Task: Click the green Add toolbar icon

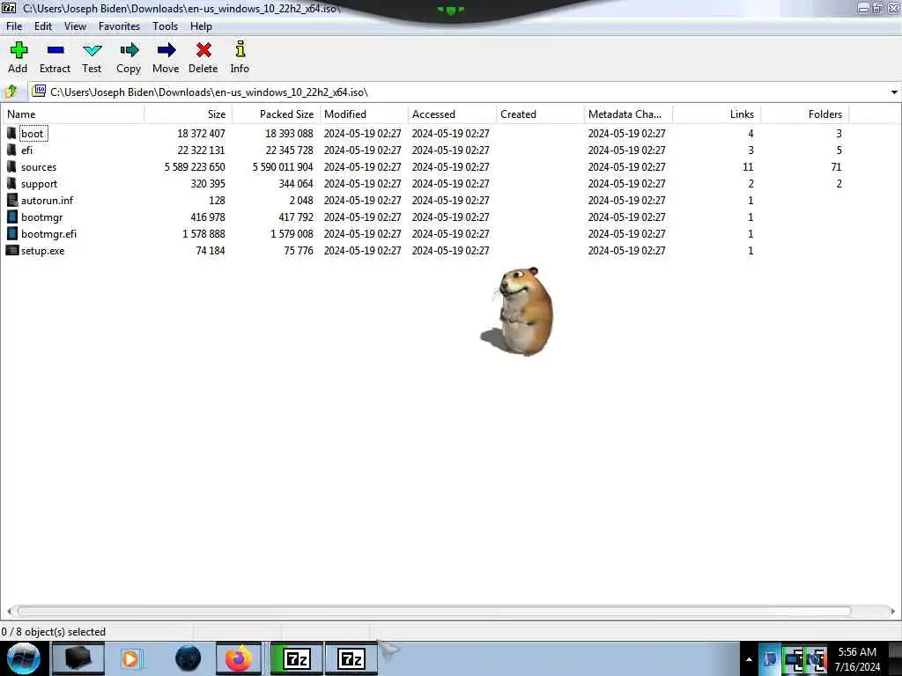Action: coord(18,50)
